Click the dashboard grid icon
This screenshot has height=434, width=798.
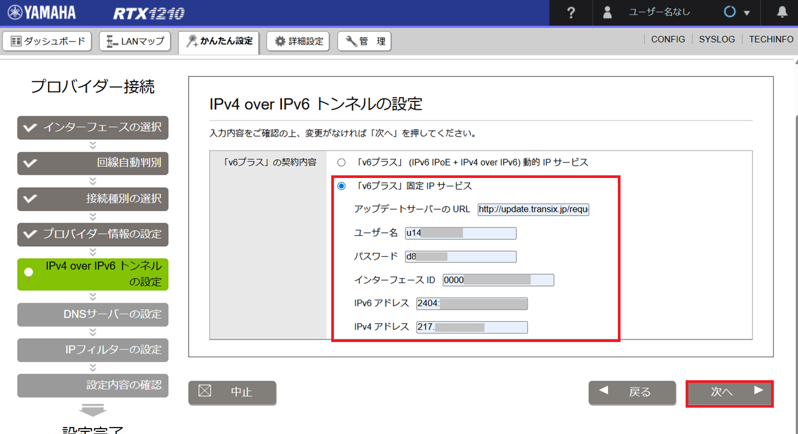pos(16,41)
